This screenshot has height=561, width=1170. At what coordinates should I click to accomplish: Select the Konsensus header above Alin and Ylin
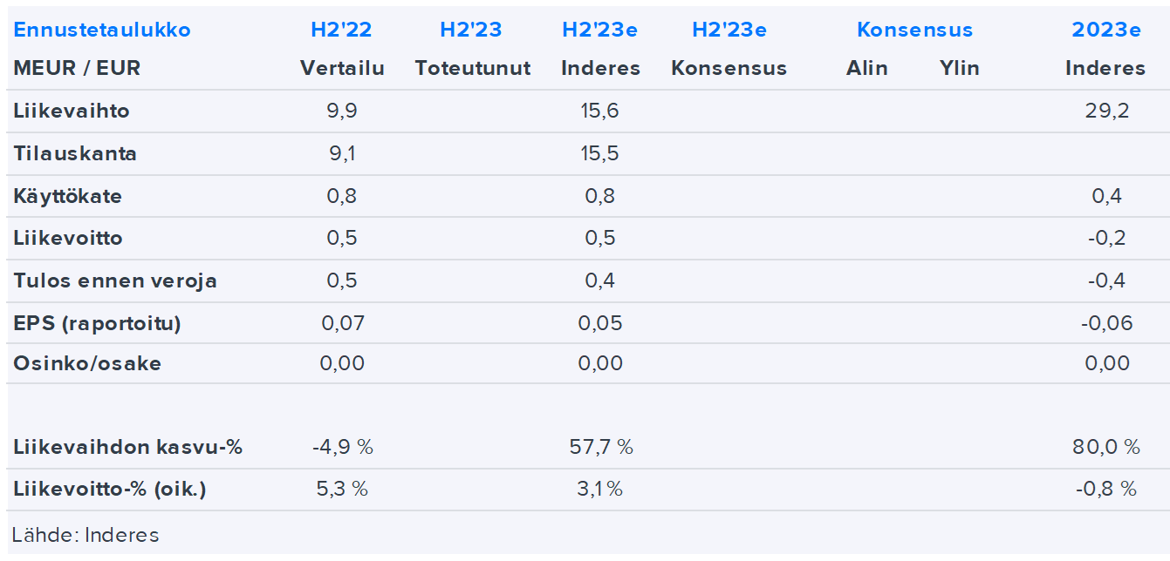point(914,30)
